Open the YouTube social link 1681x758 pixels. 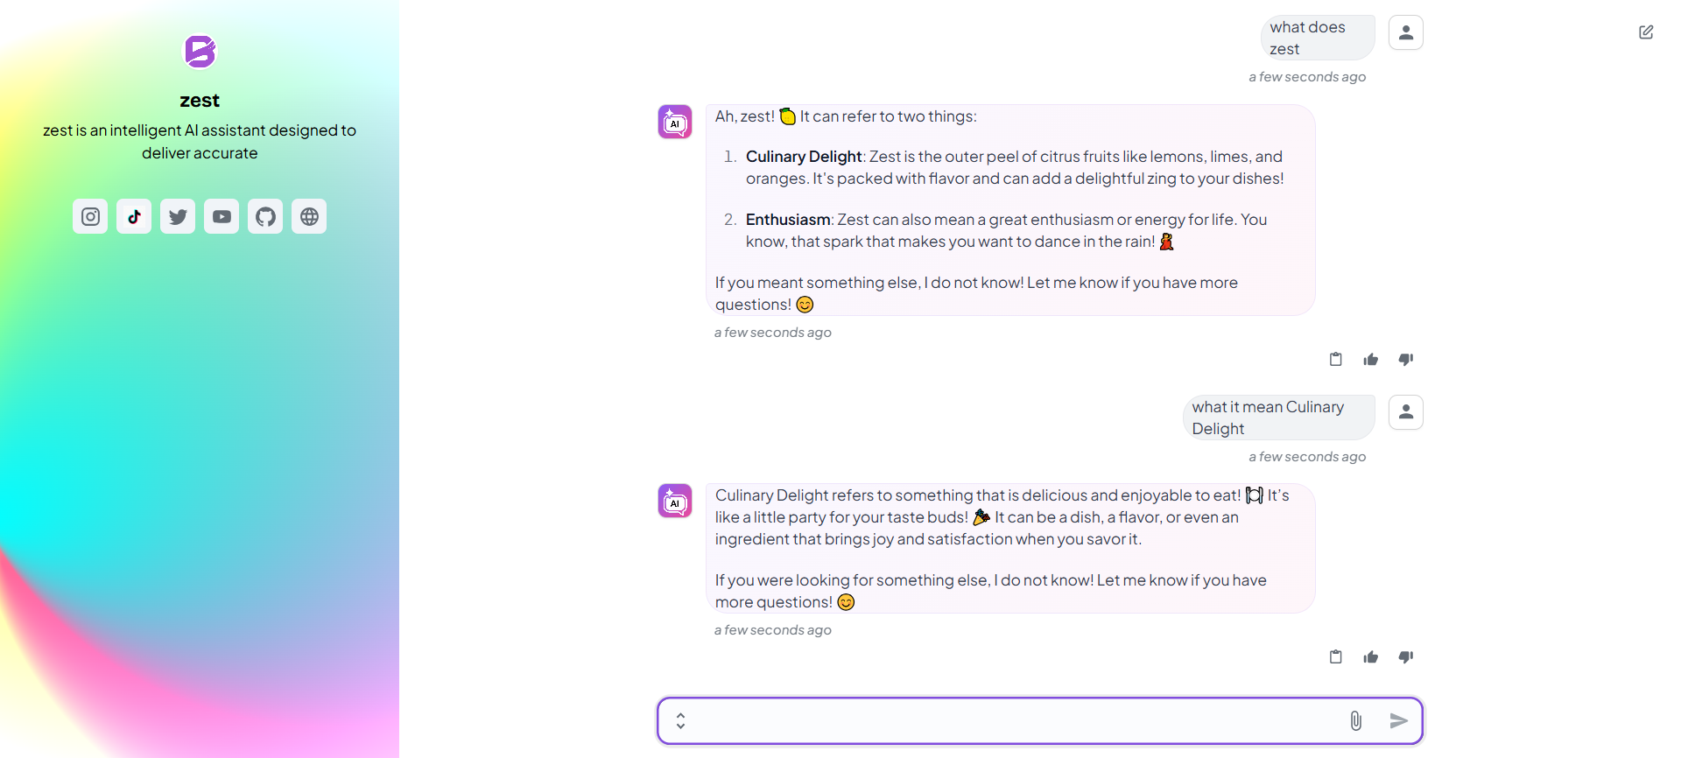(x=222, y=216)
